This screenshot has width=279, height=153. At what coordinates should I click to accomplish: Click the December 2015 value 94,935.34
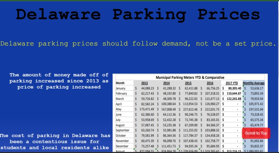click(x=191, y=146)
